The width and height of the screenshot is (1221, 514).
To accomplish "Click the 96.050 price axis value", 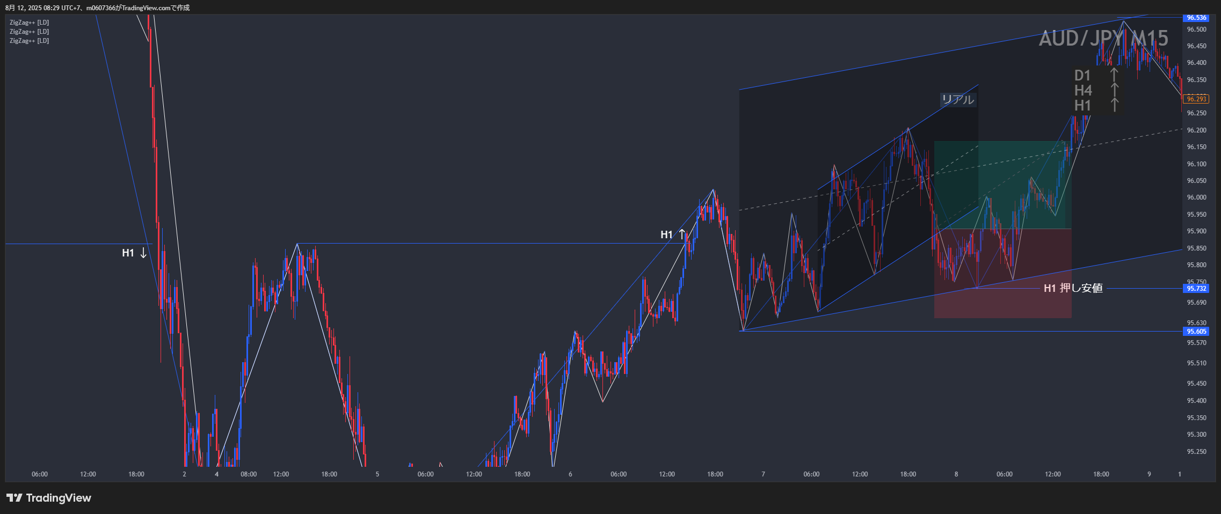I will click(1196, 181).
